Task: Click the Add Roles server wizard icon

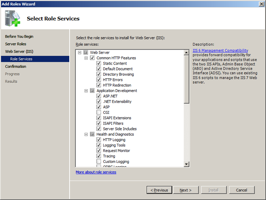Action: (13, 18)
